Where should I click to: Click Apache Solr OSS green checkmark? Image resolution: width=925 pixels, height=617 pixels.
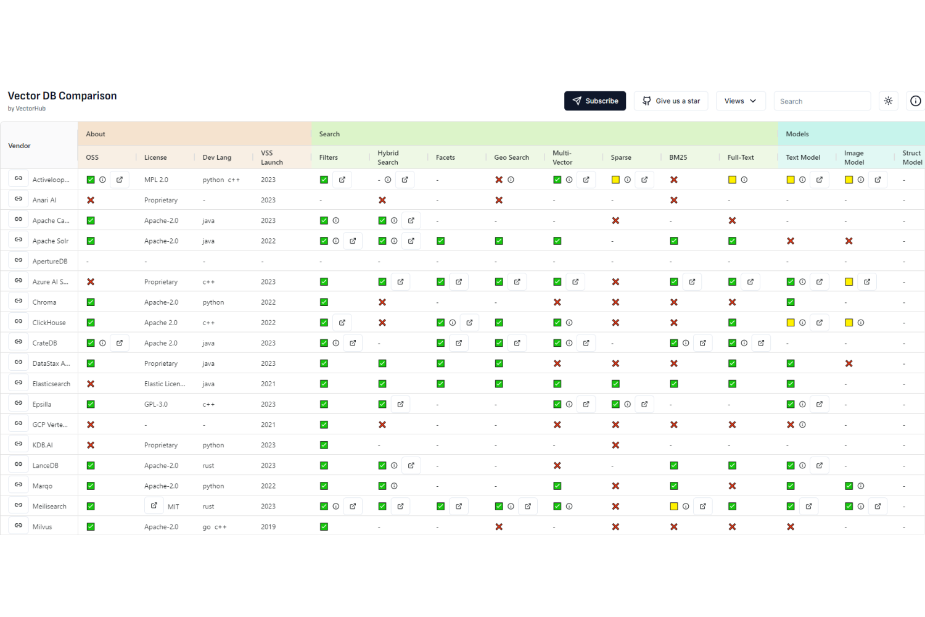tap(91, 241)
